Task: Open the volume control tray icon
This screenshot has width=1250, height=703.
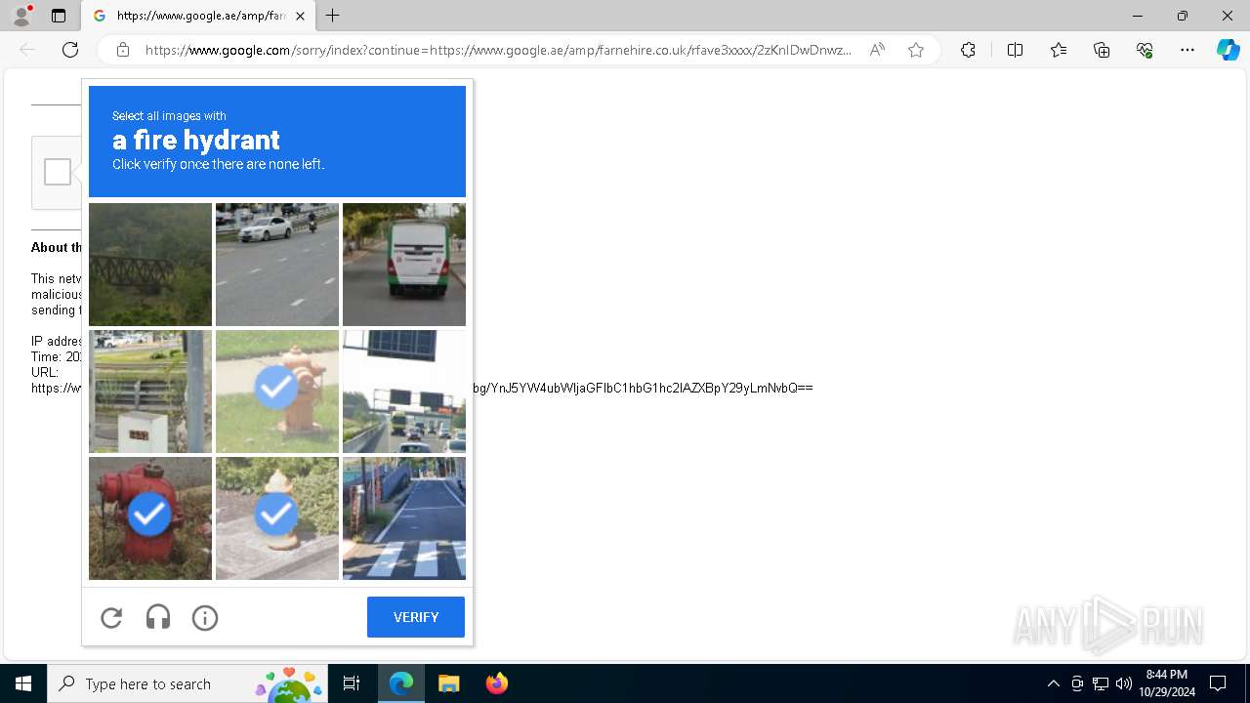Action: click(x=1124, y=683)
